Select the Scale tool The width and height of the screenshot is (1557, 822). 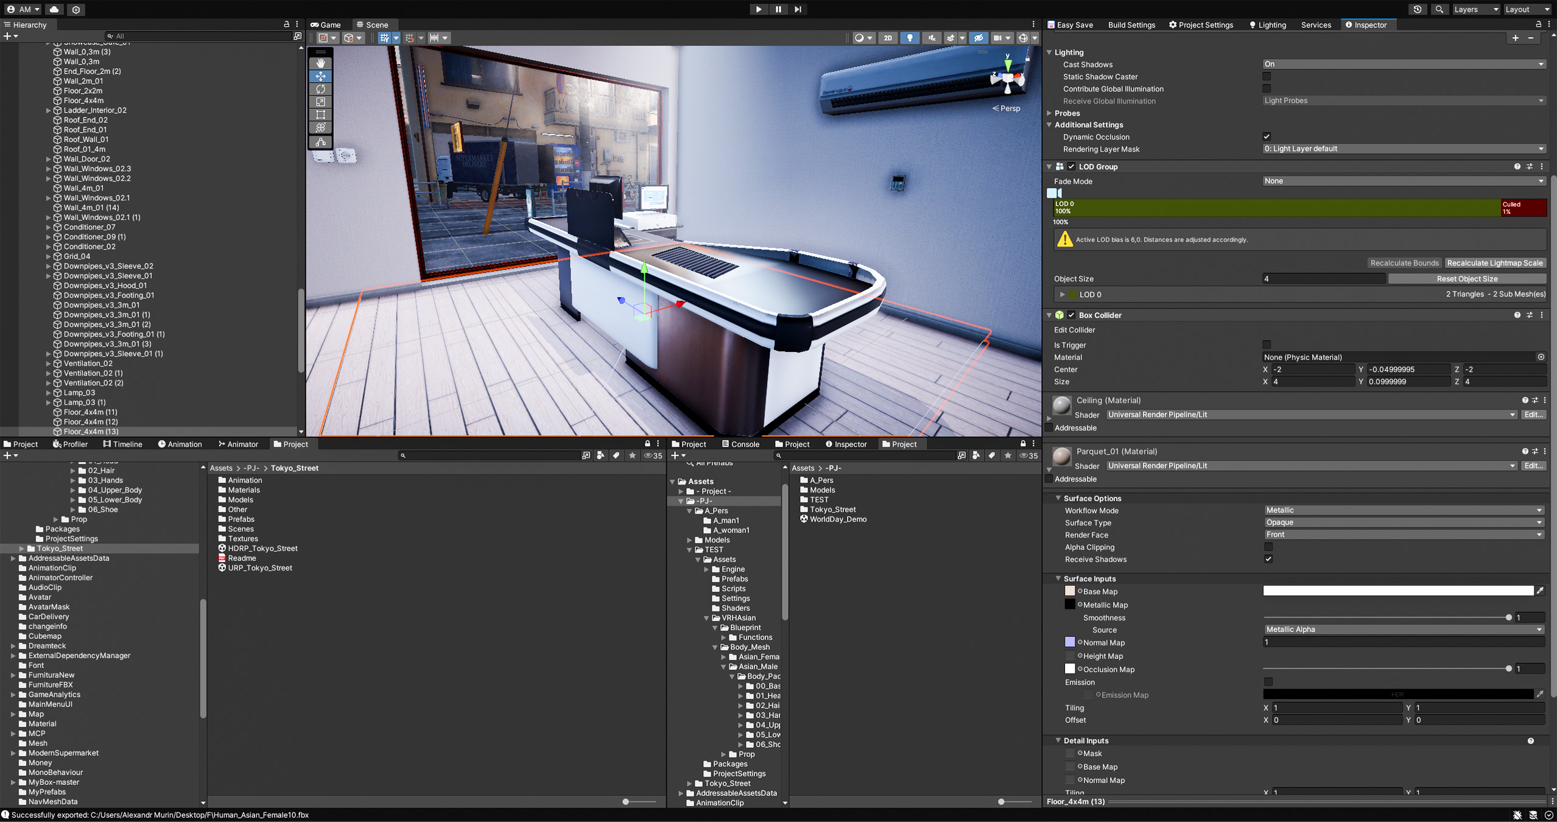point(320,102)
